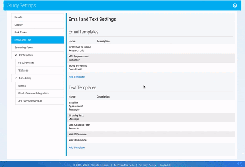245x167 pixels.
Task: Click Privacy Policy footer link
Action: tap(147, 165)
